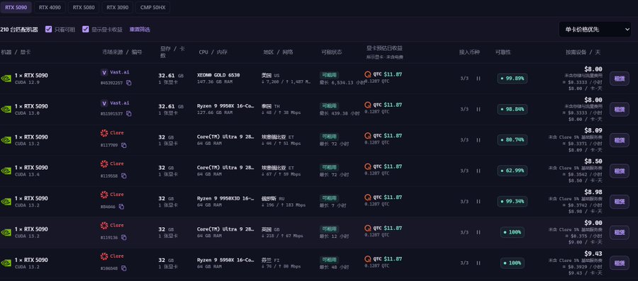Click the 重置筛选 reset filter link
Image resolution: width=638 pixels, height=281 pixels.
point(140,29)
